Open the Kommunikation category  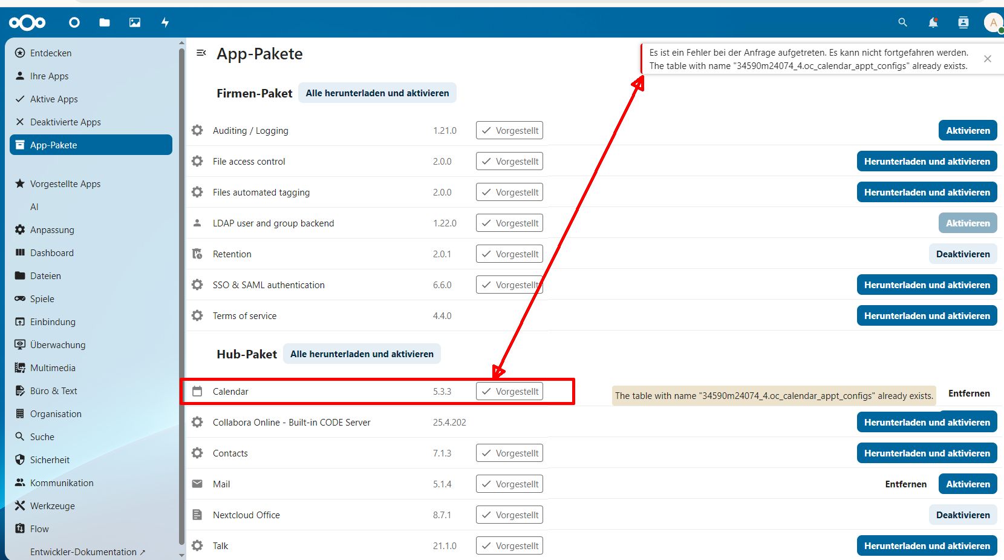coord(91,483)
